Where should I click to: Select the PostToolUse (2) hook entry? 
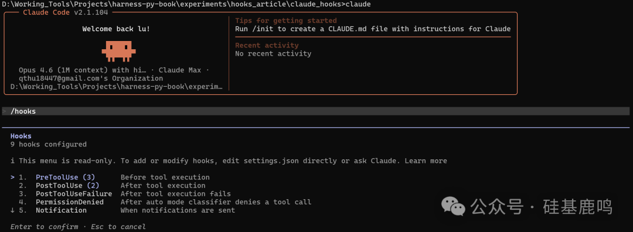[x=67, y=186]
